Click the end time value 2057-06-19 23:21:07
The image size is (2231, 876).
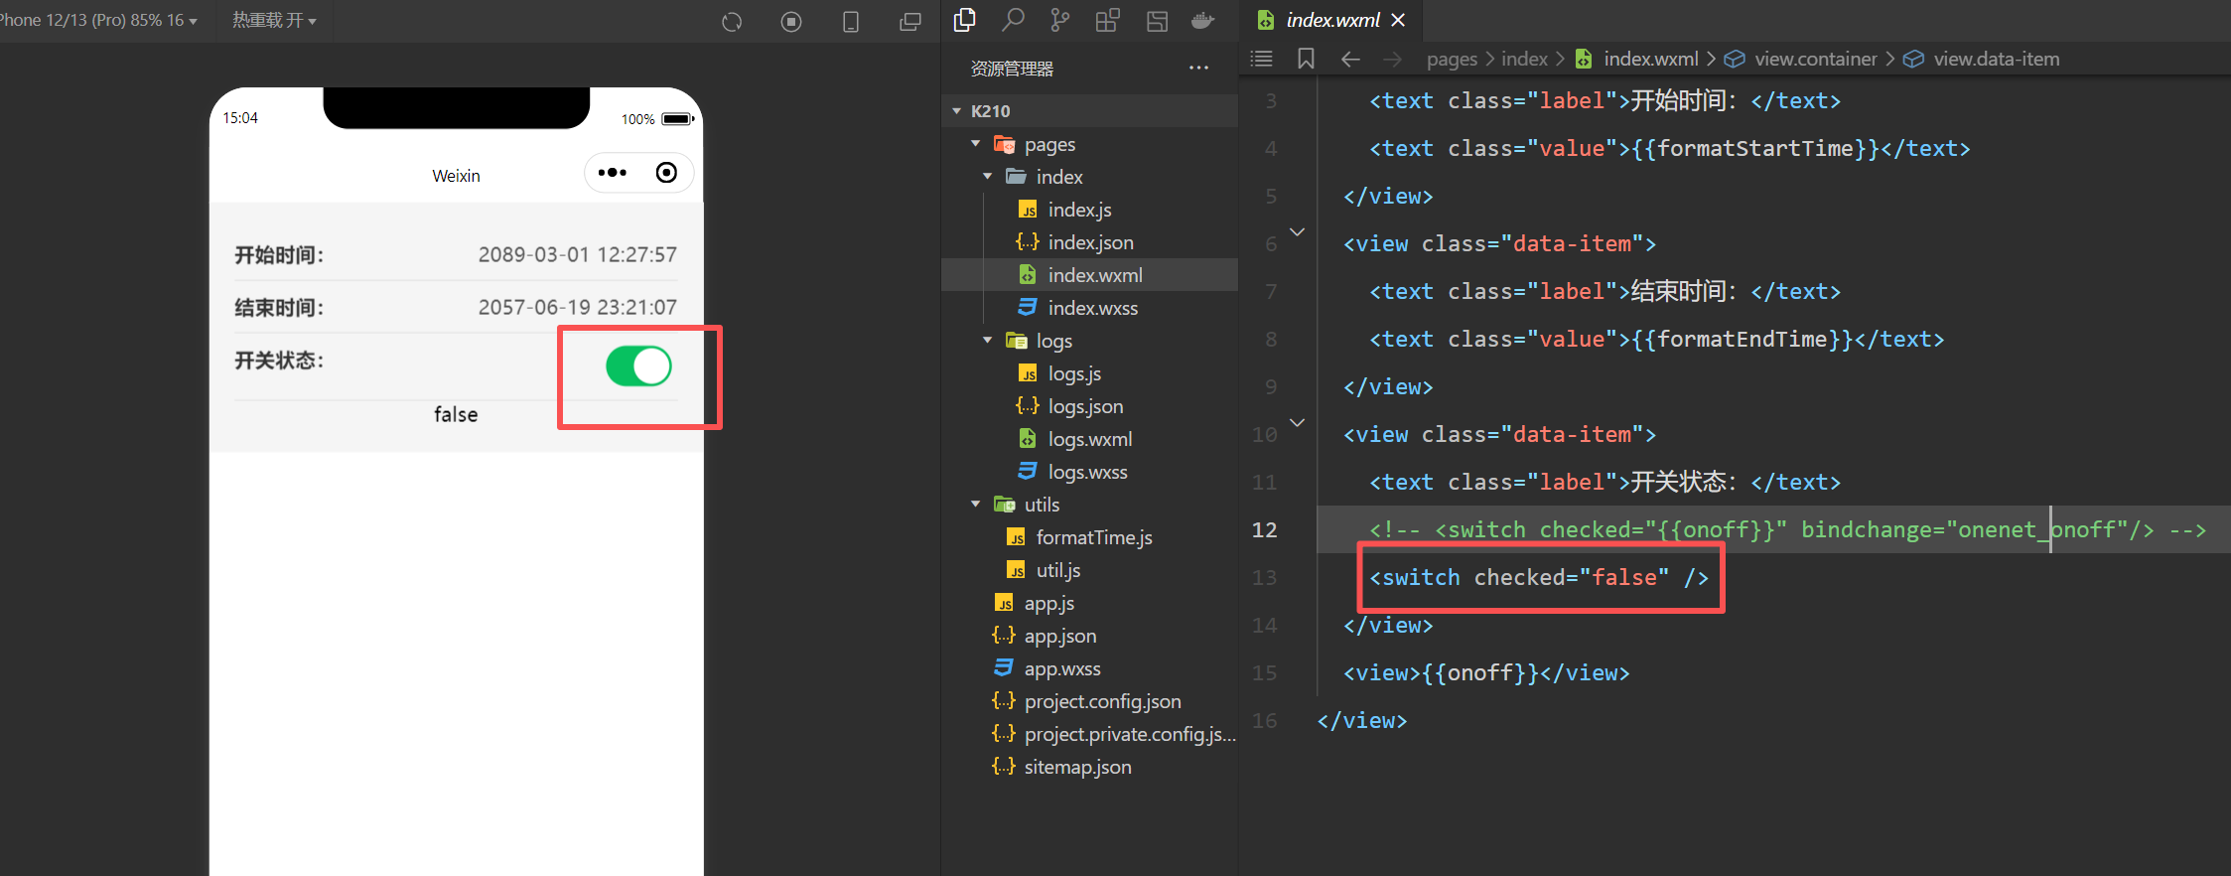577,307
